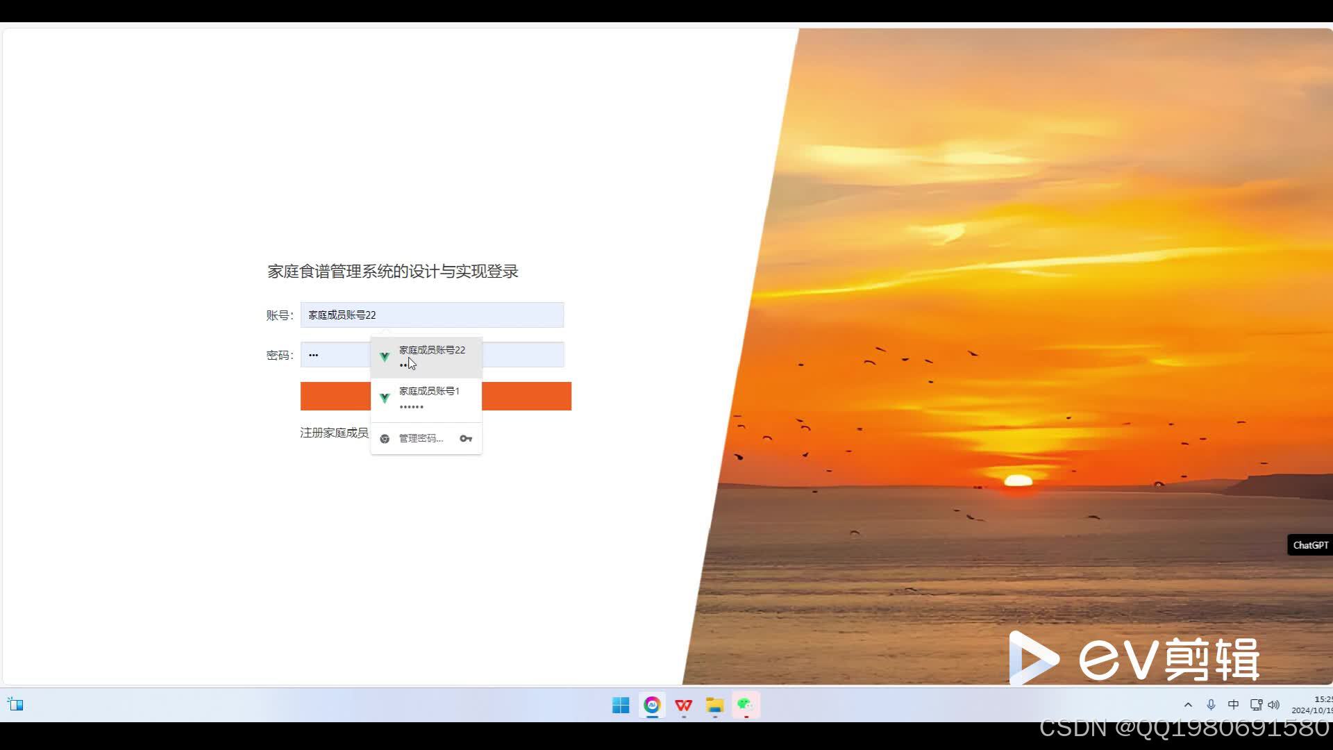Click the Vue icon beside 家庭成员账号1 suggestion

(384, 397)
